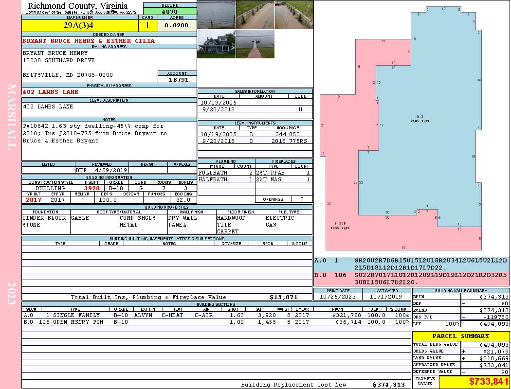Open the wooden pier walkway photo
Screen dimensions: 511x389
click(255, 15)
